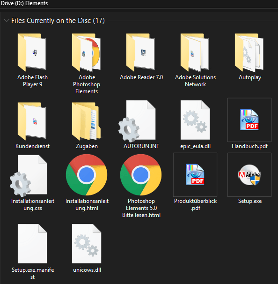
Task: Click the 'Installationsanleitung.html' file name text
Action: tap(87, 204)
